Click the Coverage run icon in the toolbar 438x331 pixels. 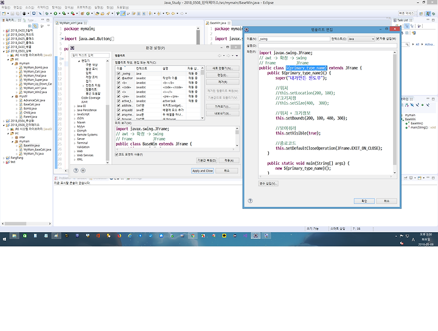click(x=64, y=13)
